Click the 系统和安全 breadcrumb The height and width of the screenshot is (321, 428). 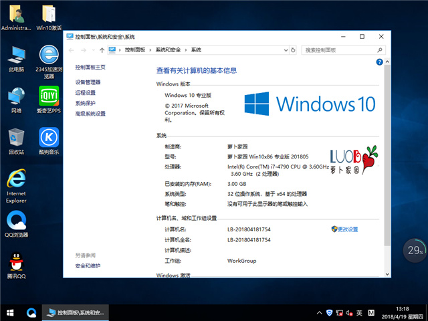[168, 50]
